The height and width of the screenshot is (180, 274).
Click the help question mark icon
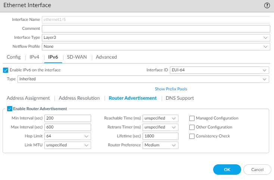[267, 5]
